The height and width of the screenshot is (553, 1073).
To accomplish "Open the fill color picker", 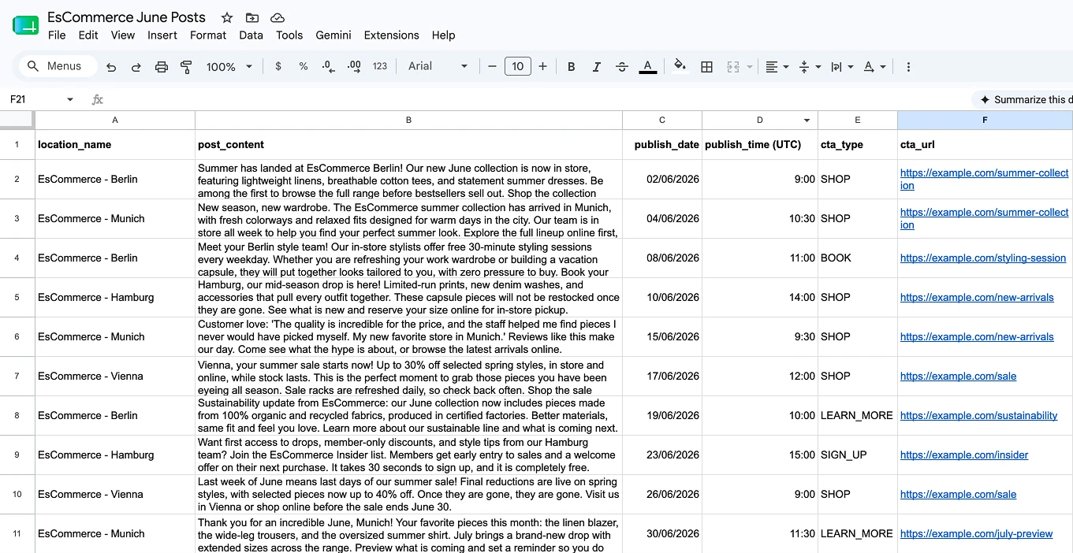I will click(x=680, y=67).
